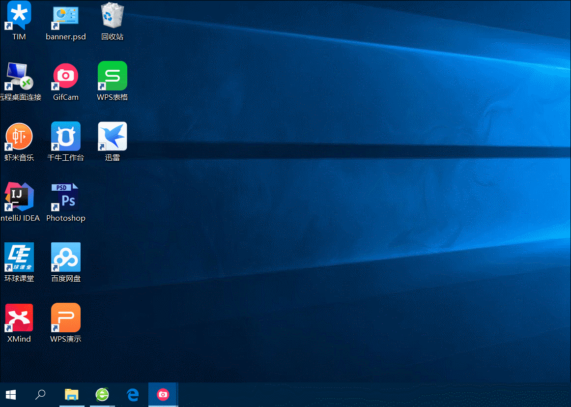This screenshot has height=407, width=571.
Task: Launch Microsoft Edge from the taskbar
Action: click(133, 395)
